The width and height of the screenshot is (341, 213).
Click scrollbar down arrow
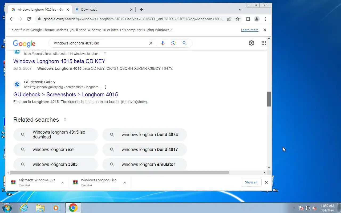269,168
